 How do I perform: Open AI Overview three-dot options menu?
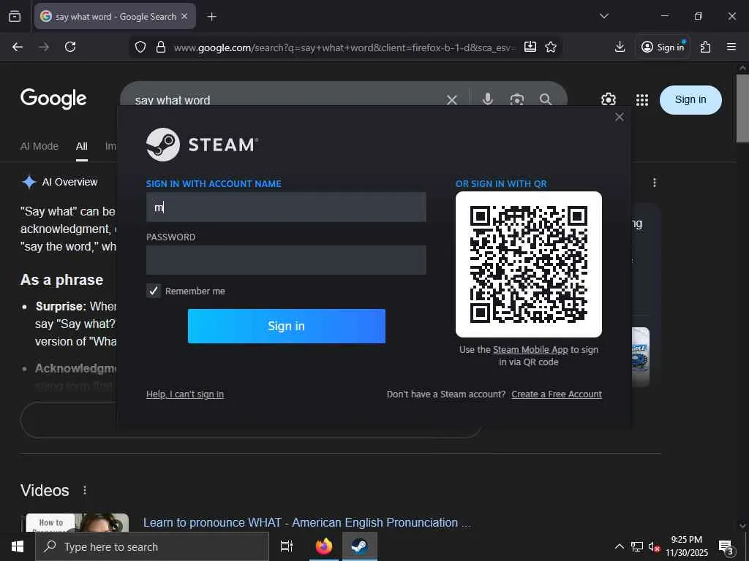(655, 182)
